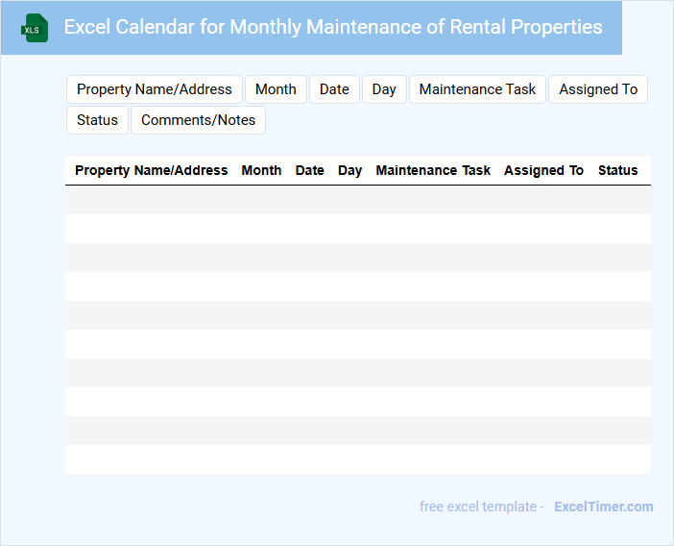Select the Date tag button
The width and height of the screenshot is (674, 546).
[334, 89]
